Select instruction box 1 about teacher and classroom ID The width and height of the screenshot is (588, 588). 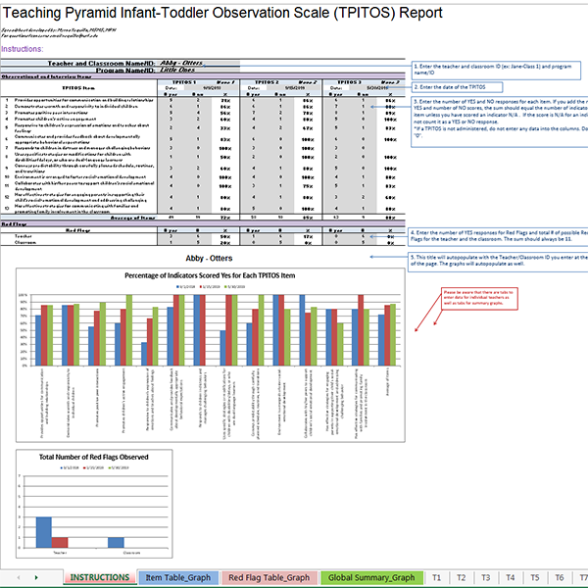[496, 71]
